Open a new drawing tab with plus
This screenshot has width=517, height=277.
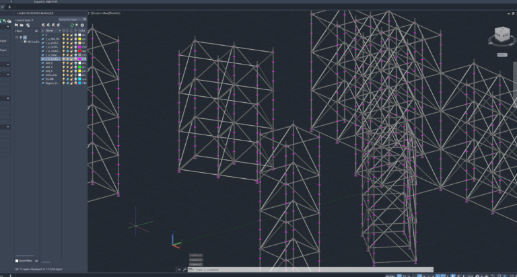tap(9, 7)
